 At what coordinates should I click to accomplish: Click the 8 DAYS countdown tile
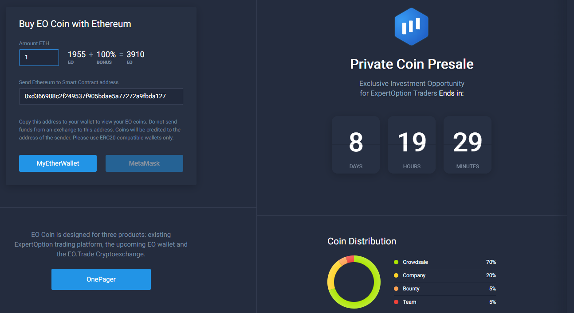click(356, 145)
